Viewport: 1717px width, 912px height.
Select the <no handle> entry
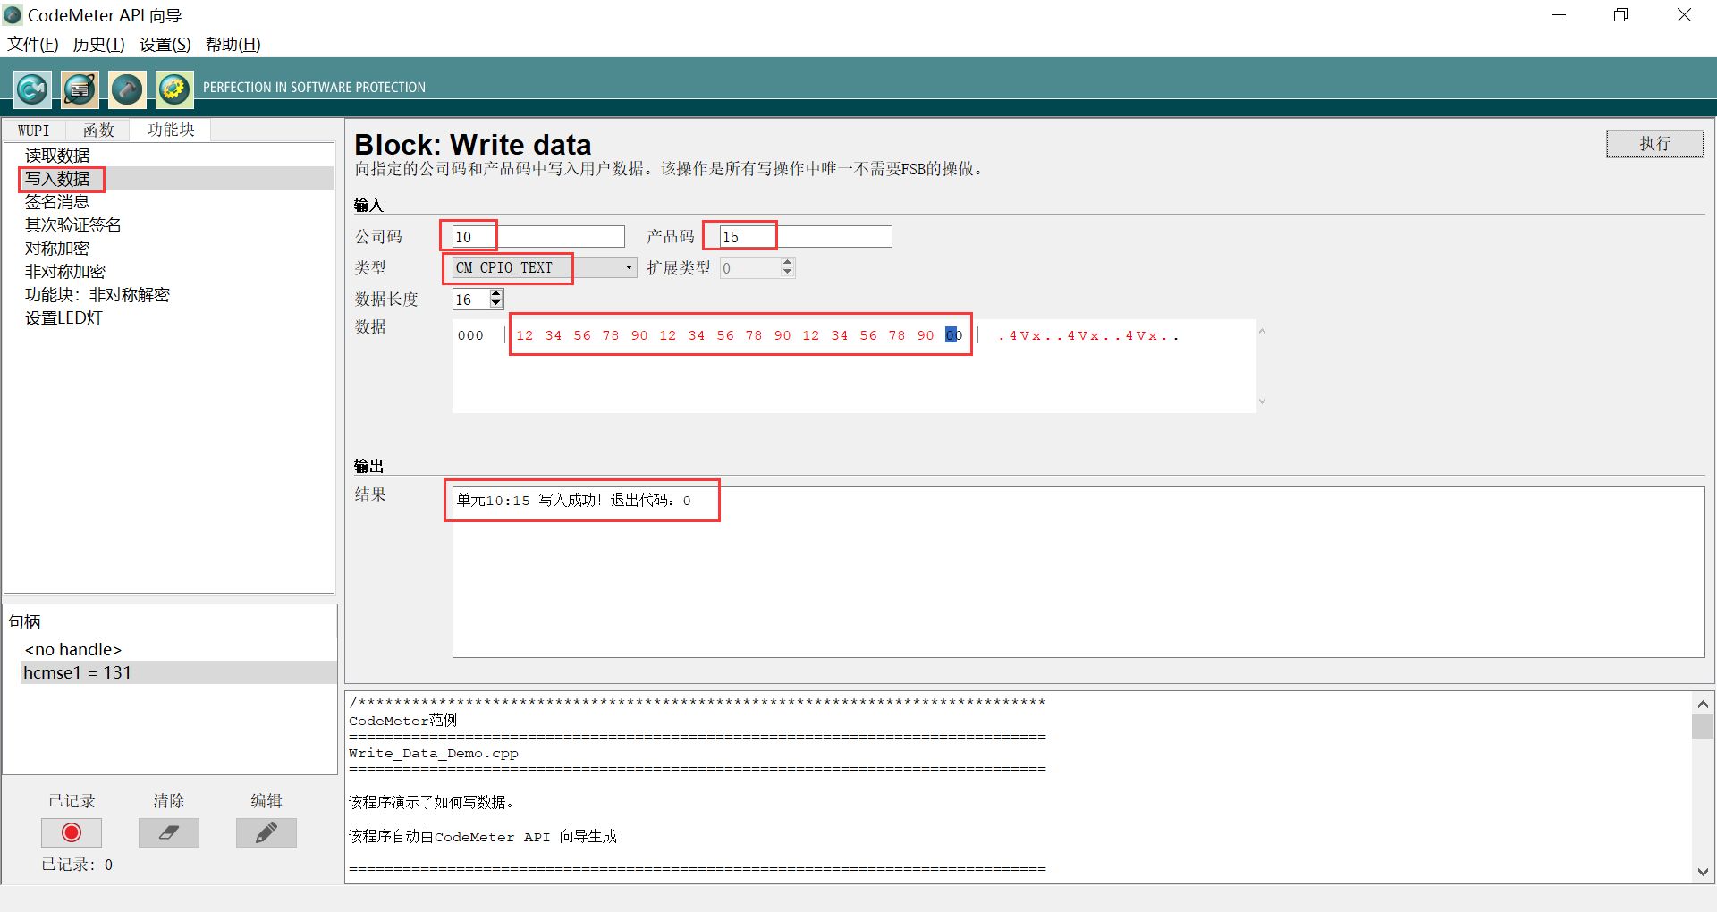click(x=73, y=649)
